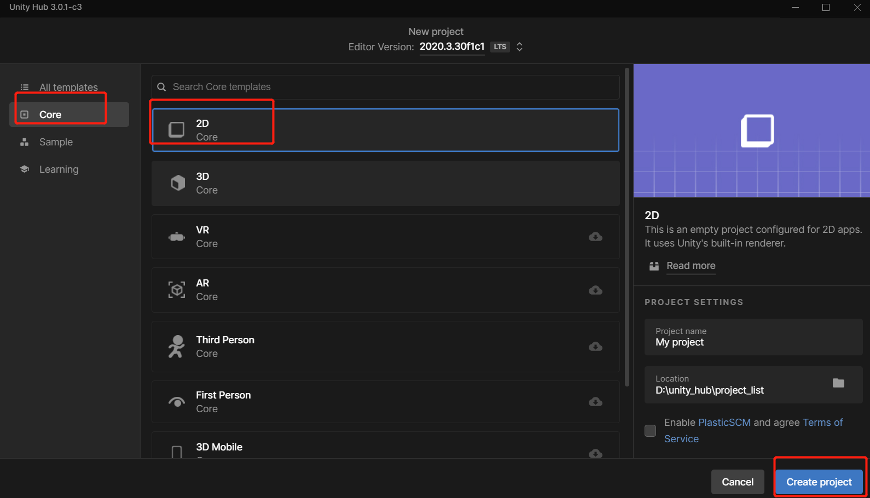Select the Third Person template
870x498 pixels.
(x=385, y=347)
